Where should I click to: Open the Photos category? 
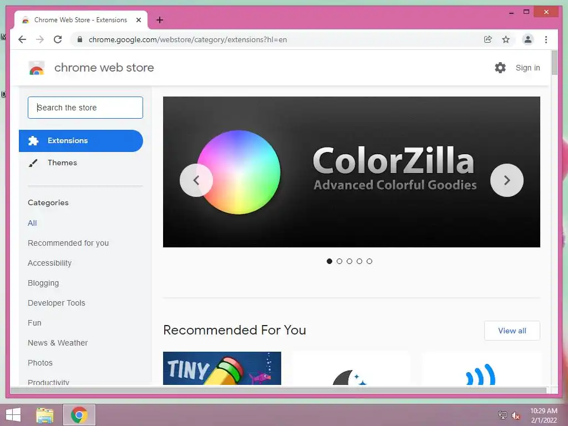click(40, 363)
